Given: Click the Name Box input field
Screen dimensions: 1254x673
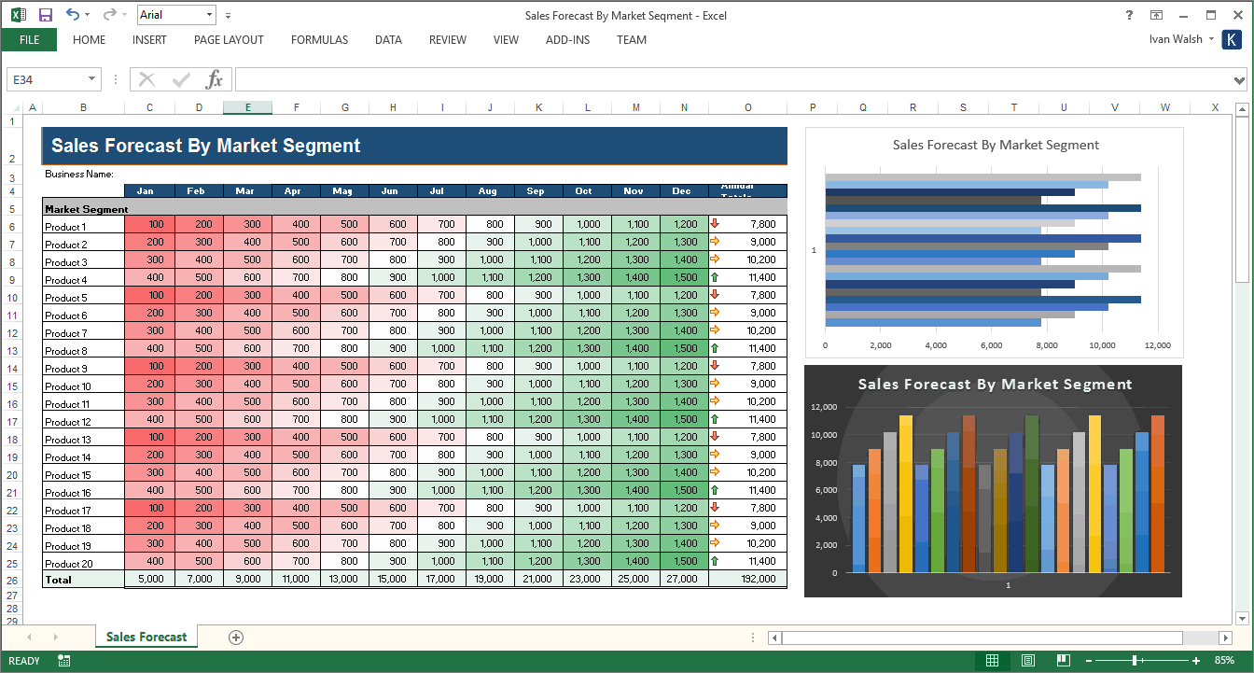Looking at the screenshot, I should click(x=42, y=79).
